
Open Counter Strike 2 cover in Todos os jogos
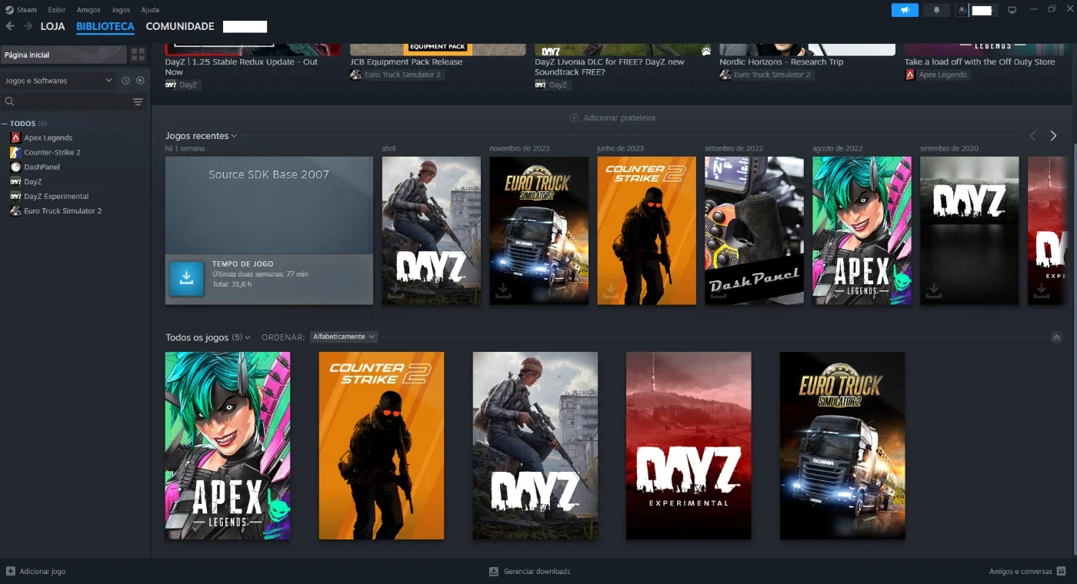(382, 446)
